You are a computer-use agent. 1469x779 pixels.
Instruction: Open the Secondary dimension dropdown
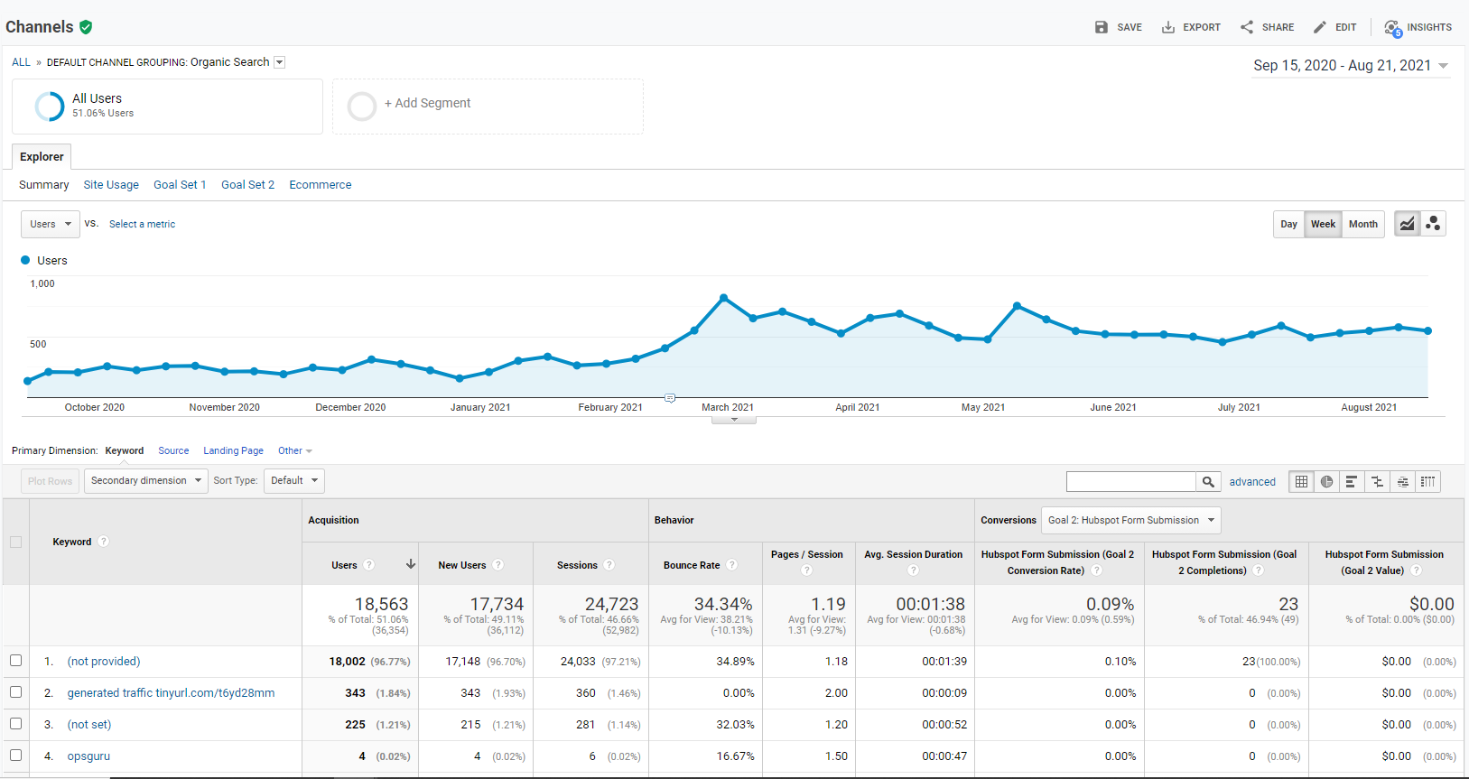[145, 481]
